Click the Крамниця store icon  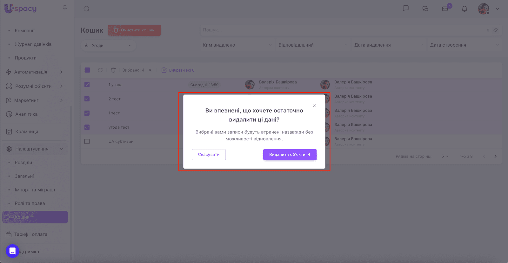(x=9, y=132)
